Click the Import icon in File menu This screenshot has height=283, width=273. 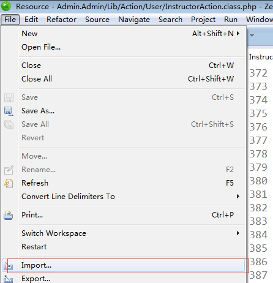[x=9, y=266]
